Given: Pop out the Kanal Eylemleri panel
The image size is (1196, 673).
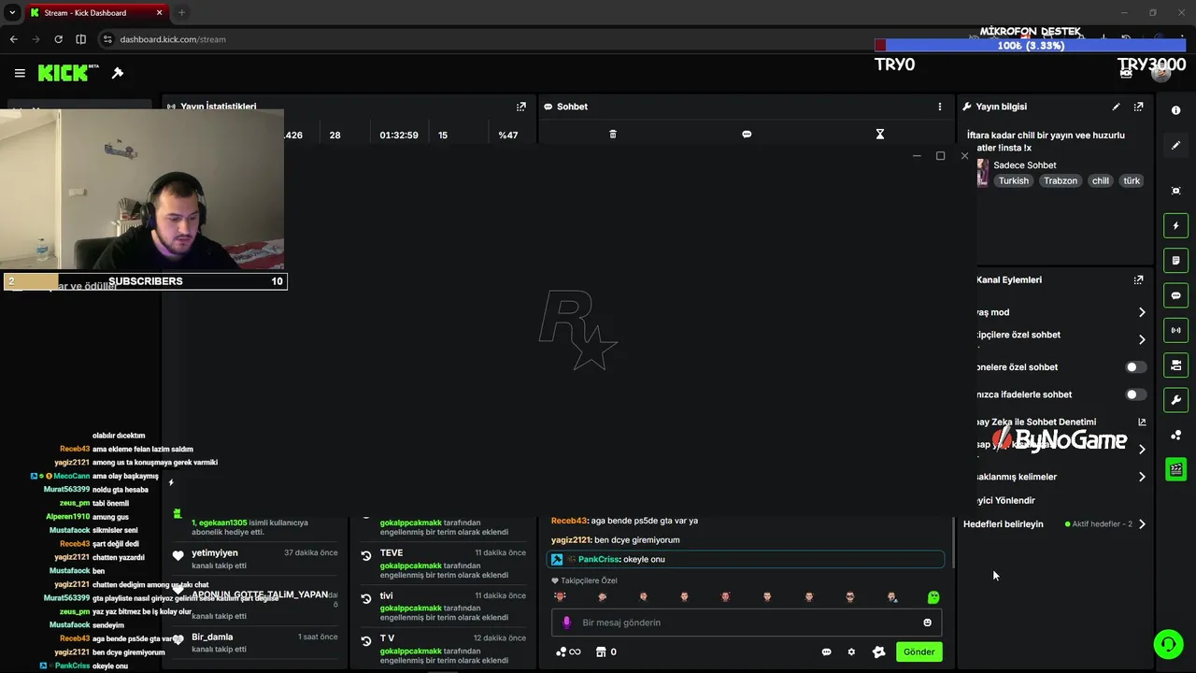Looking at the screenshot, I should tap(1138, 279).
